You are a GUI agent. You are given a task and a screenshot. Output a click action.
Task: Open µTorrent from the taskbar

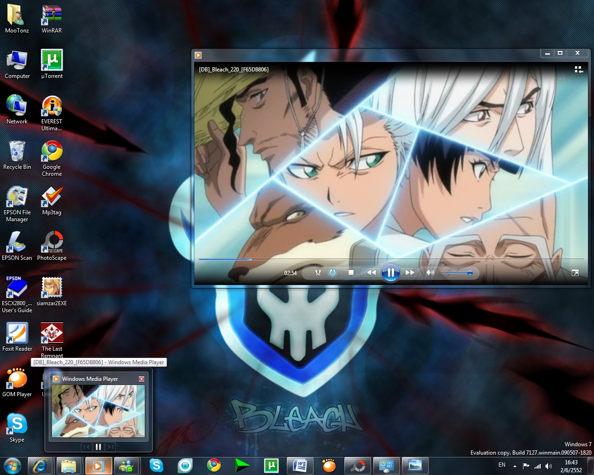[x=271, y=465]
